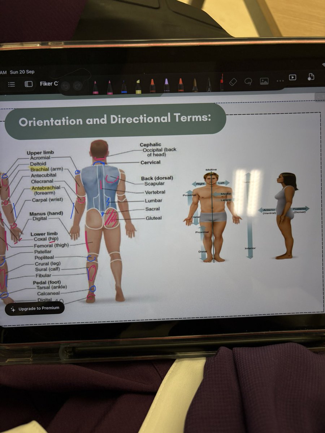
Task: Pick the orange marker beside the gold pencil
Action: click(x=181, y=85)
